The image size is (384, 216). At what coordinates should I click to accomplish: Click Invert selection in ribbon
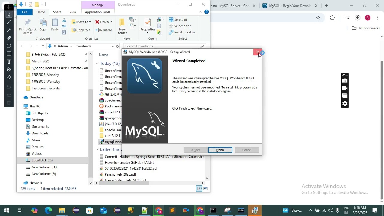[x=182, y=32]
